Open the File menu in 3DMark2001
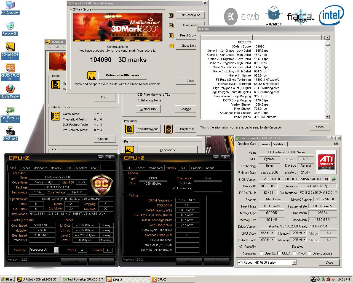Image resolution: width=353 pixels, height=283 pixels. coord(49,47)
